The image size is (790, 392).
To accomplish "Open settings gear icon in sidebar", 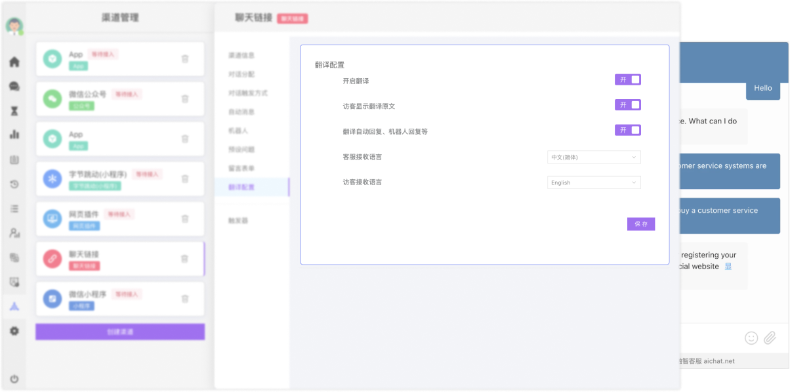I will 14,331.
